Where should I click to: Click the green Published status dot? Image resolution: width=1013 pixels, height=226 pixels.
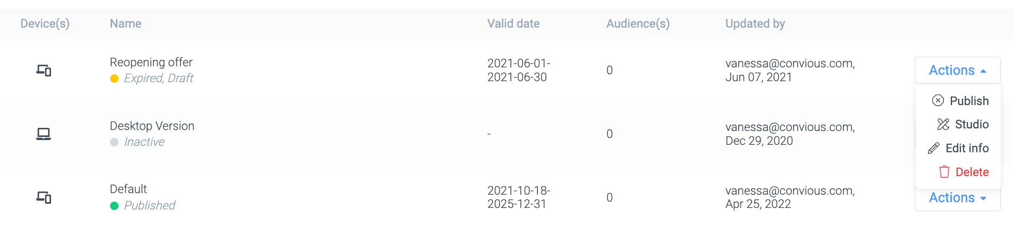[x=114, y=206]
